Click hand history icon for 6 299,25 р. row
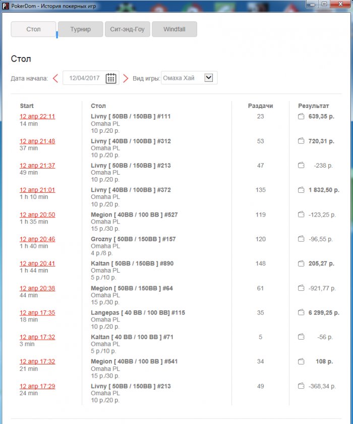 (x=301, y=313)
